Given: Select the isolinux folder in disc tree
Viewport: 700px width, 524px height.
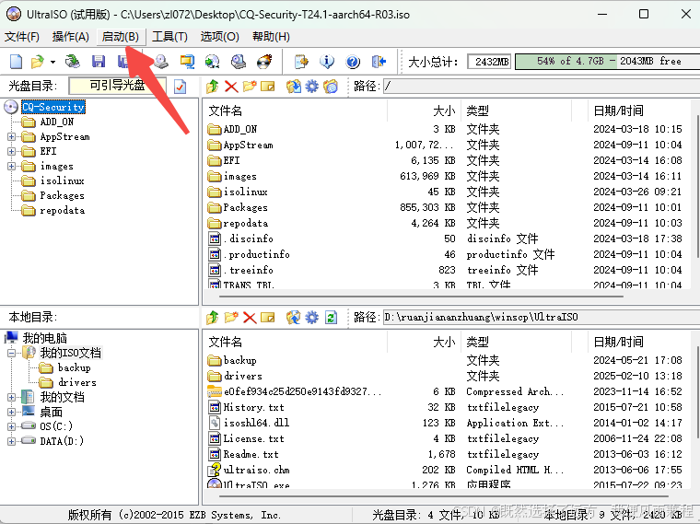Looking at the screenshot, I should [x=62, y=180].
